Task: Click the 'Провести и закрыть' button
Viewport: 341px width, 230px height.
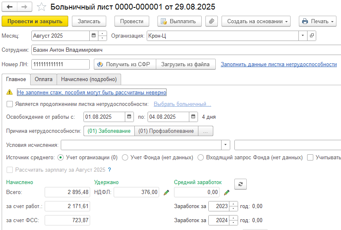Action: (x=35, y=21)
